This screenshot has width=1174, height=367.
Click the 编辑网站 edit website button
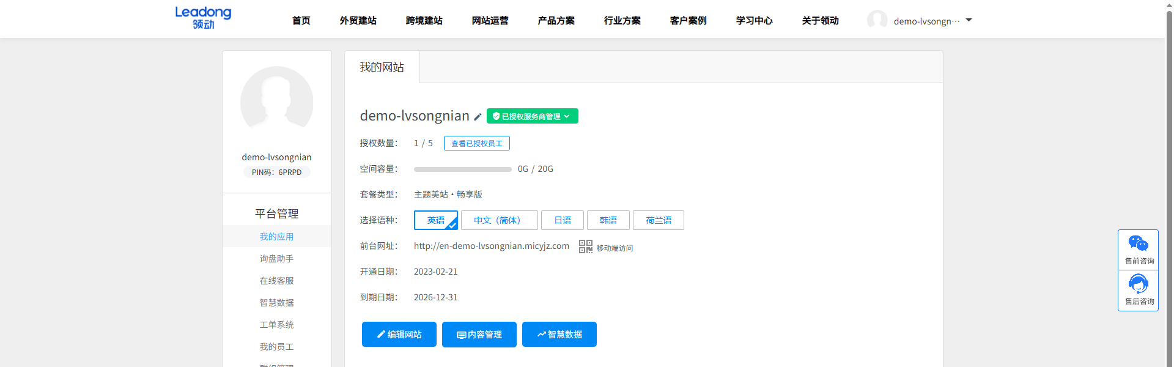click(399, 335)
